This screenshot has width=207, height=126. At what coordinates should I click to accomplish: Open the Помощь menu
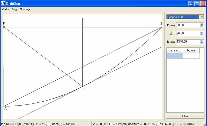click(25, 9)
